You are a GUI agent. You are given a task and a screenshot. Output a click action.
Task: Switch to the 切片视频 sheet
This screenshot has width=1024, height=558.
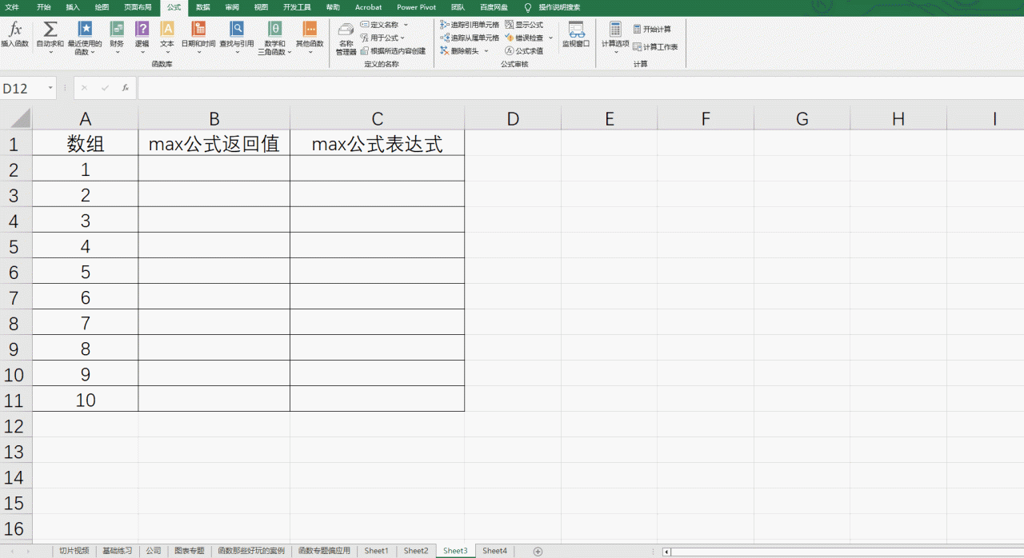[x=74, y=551]
